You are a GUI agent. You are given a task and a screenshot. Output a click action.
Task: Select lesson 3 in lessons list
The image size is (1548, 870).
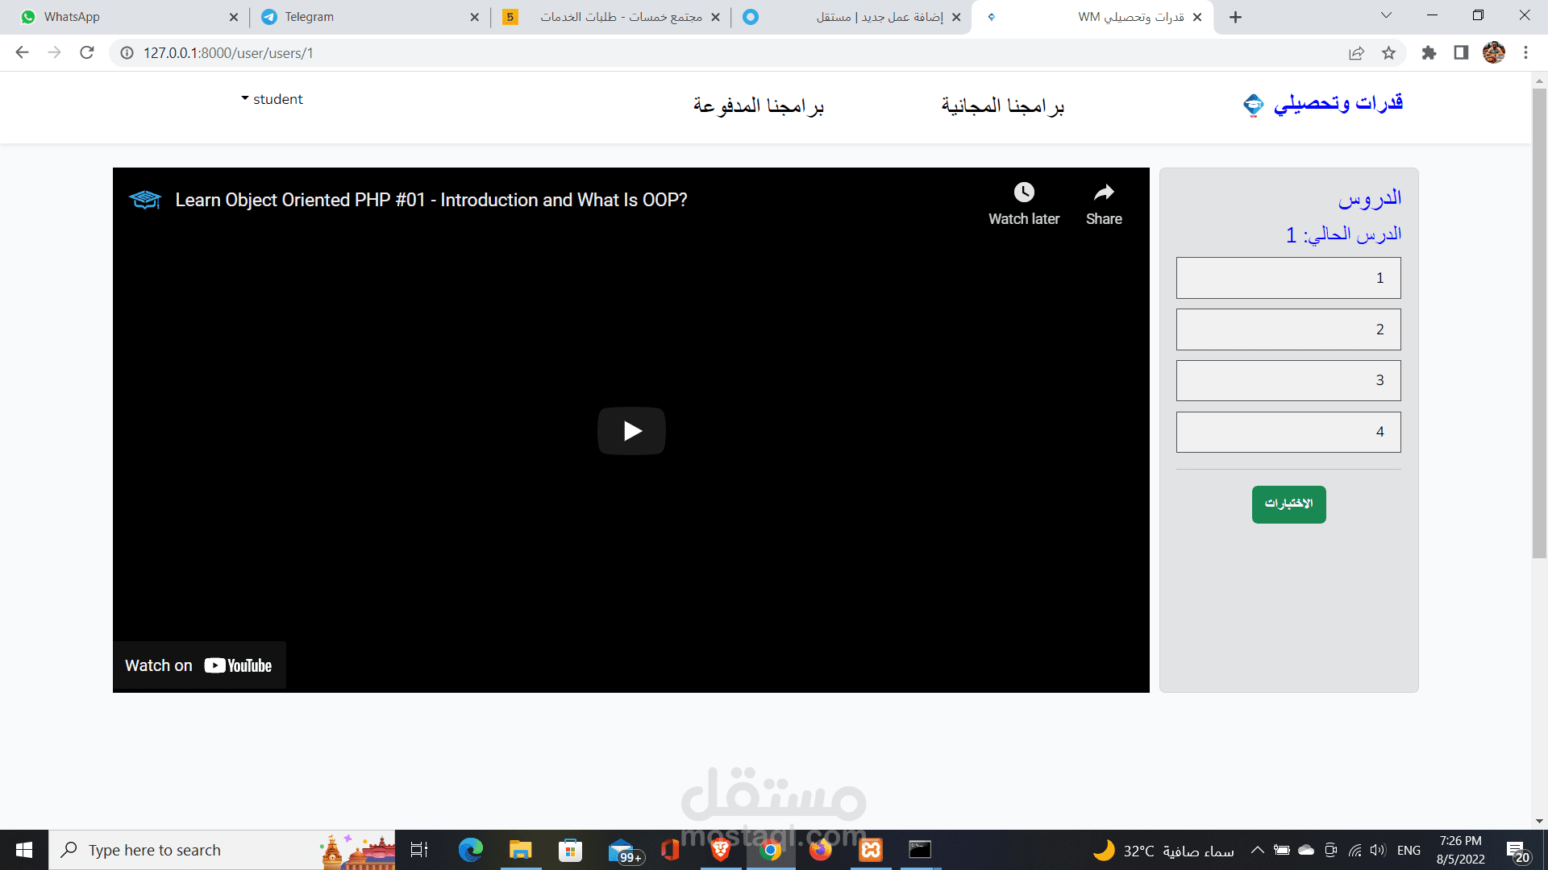pyautogui.click(x=1288, y=380)
